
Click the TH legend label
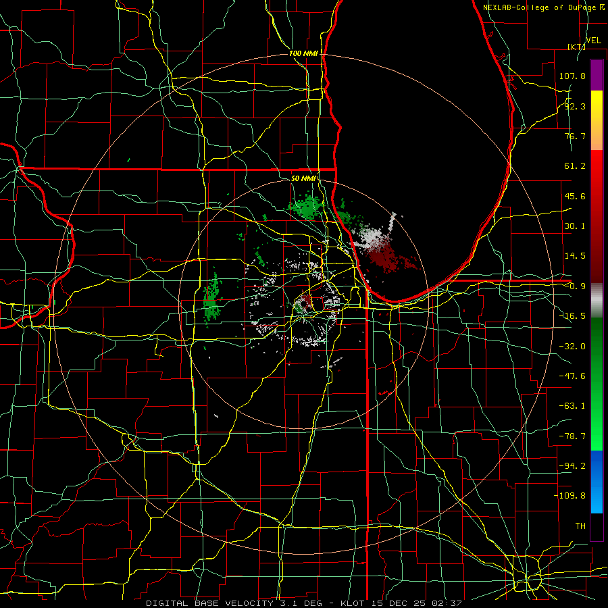tap(580, 526)
